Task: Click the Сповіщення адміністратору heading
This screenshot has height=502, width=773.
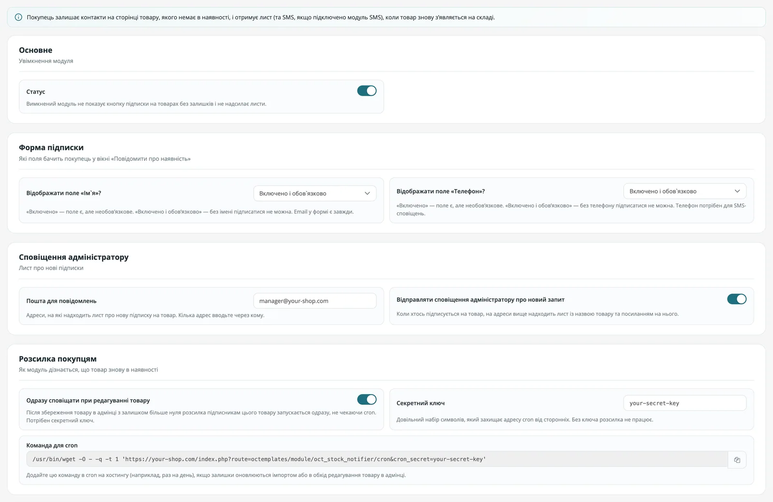Action: [x=74, y=257]
